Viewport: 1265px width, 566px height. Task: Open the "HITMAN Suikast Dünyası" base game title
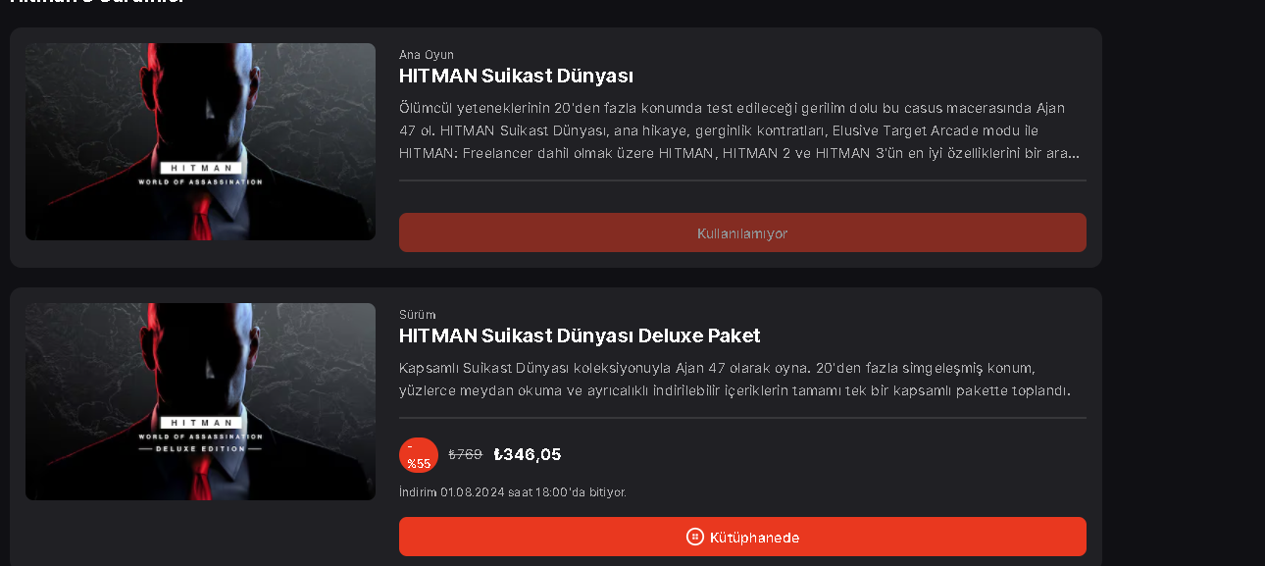(x=516, y=77)
